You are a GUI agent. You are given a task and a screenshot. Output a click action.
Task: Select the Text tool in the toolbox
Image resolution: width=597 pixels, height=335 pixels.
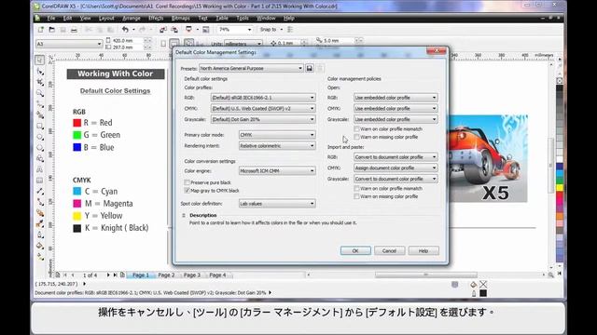(40, 169)
